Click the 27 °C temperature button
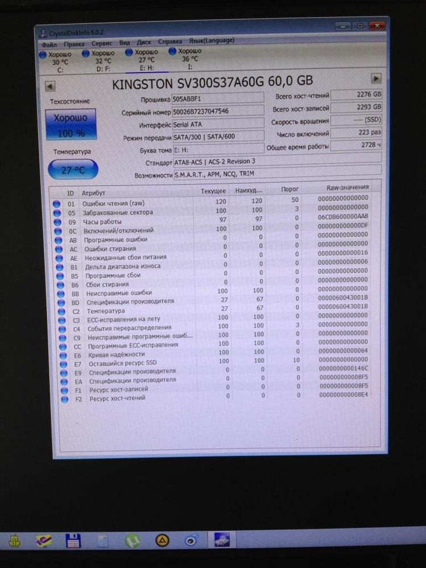The image size is (426, 568). point(73,170)
